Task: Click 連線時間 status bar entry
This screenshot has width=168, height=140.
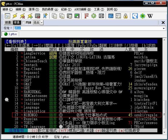Action: (x=30, y=137)
